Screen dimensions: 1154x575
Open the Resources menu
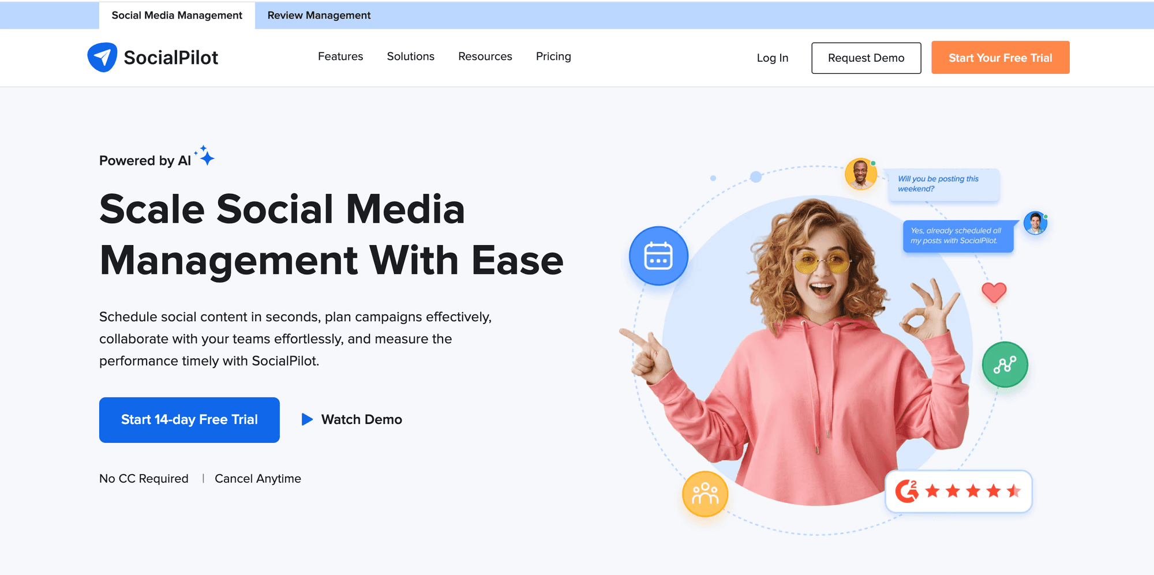click(x=485, y=57)
